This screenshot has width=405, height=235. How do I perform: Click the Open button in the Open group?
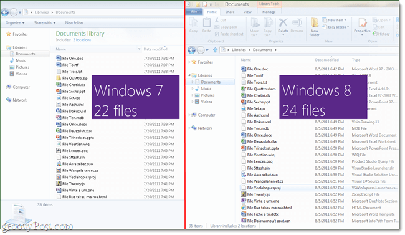pyautogui.click(x=382, y=20)
